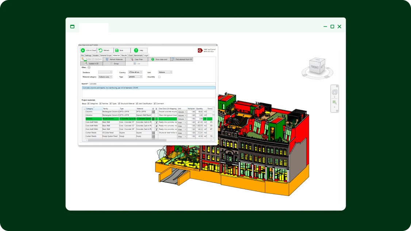The height and width of the screenshot is (231, 411).
Task: Click the zoom region icon in navigation bar
Action: pos(334,102)
